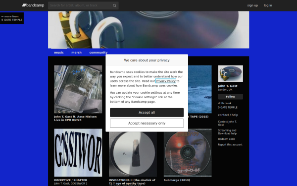The height and width of the screenshot is (186, 297).
Task: Click the John T. Gast artist name
Action: (228, 86)
